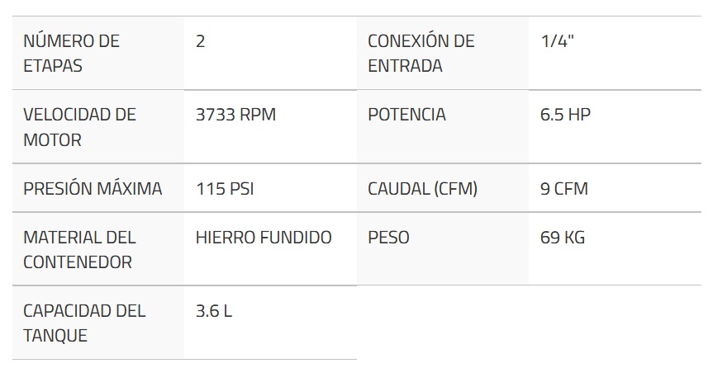
Task: Select the stages value 2
Action: [201, 41]
